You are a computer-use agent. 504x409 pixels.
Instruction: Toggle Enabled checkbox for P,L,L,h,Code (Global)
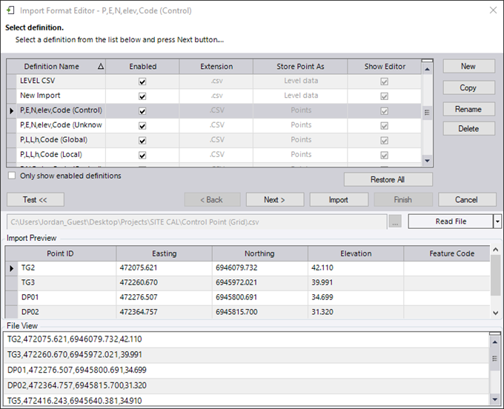point(142,140)
